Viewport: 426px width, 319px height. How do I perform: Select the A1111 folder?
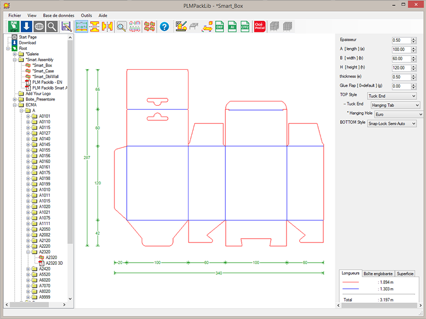tap(45, 224)
